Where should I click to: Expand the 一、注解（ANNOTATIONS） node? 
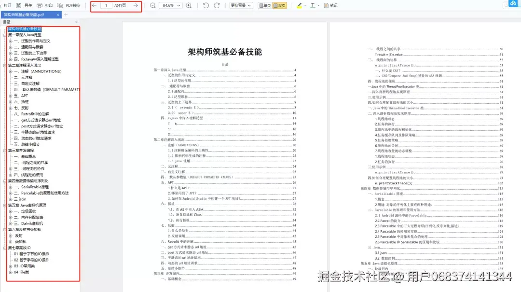click(x=11, y=71)
